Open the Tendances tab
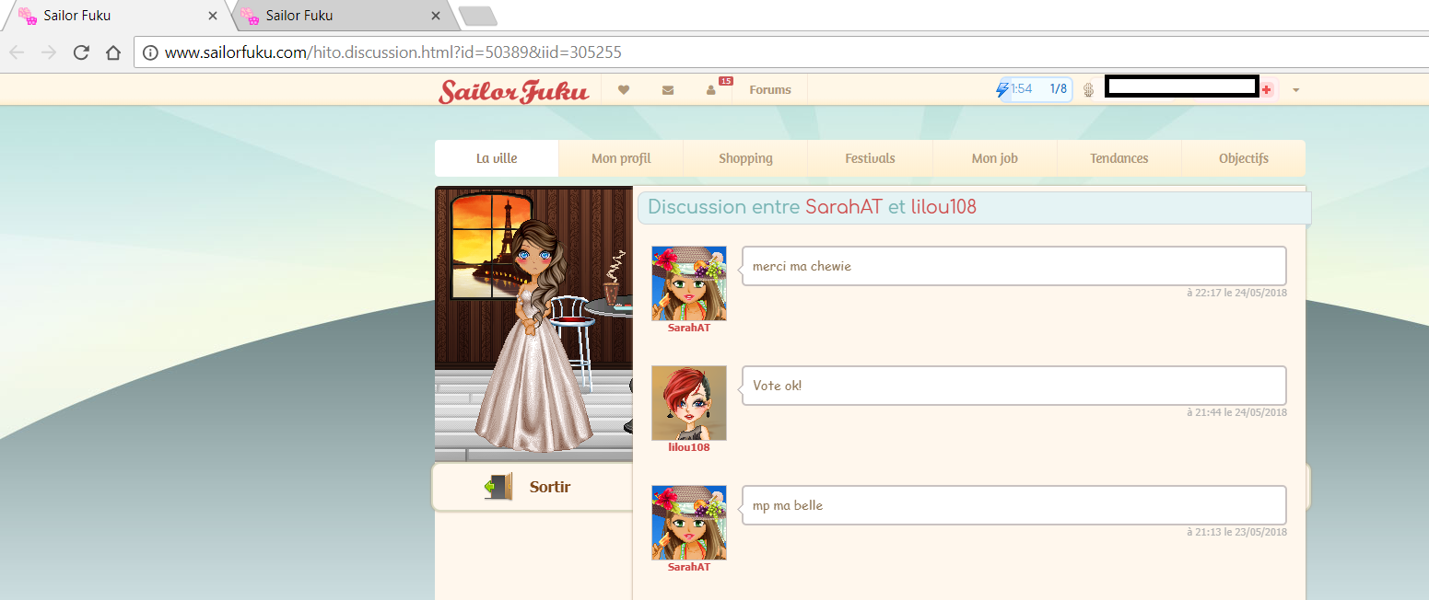 click(1119, 158)
